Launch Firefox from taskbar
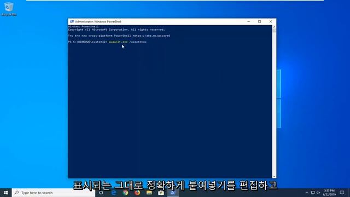 click(137, 193)
